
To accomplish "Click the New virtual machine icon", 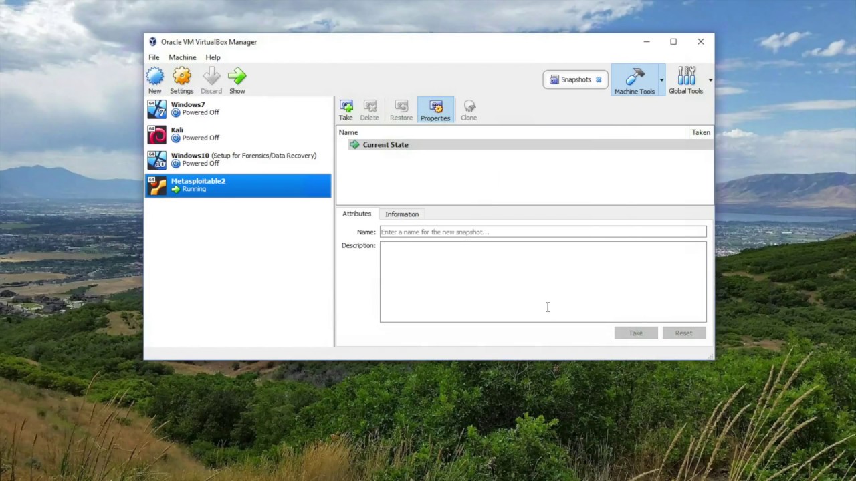I will coord(154,76).
